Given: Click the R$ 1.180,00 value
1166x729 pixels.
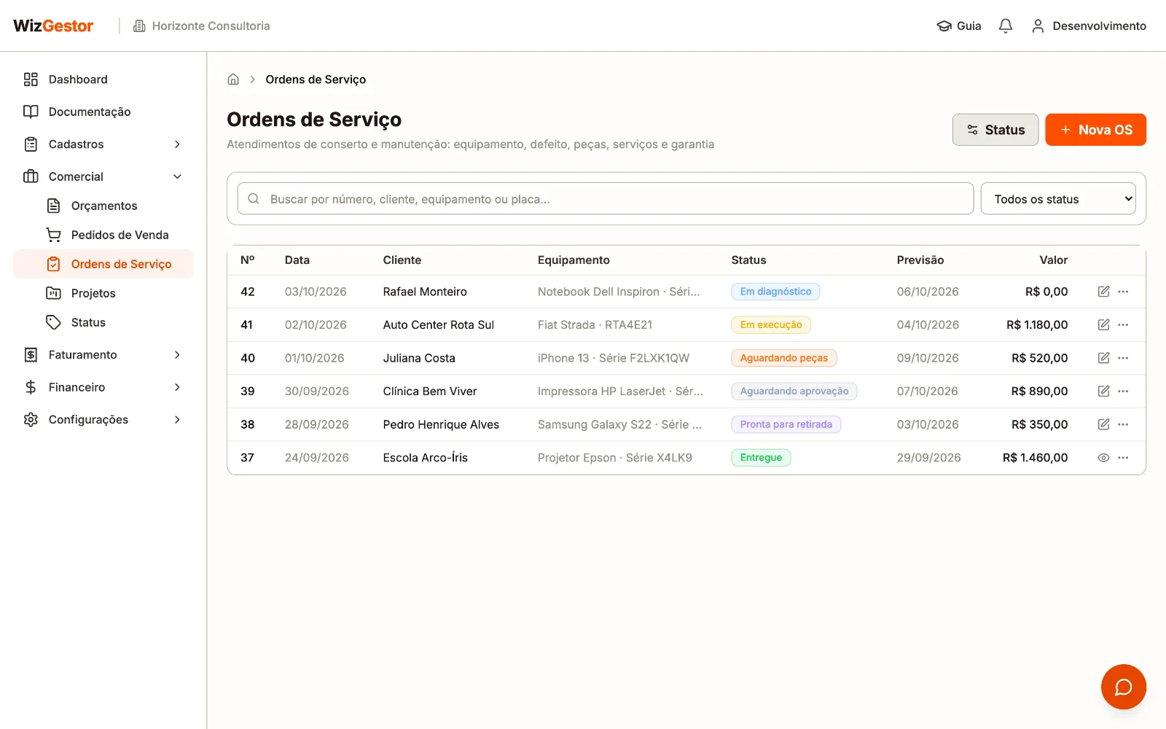Looking at the screenshot, I should 1037,325.
